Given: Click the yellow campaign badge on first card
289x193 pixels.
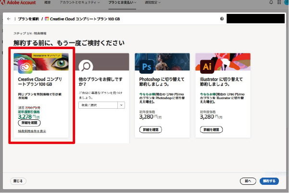Looking at the screenshot, I should click(47, 55).
